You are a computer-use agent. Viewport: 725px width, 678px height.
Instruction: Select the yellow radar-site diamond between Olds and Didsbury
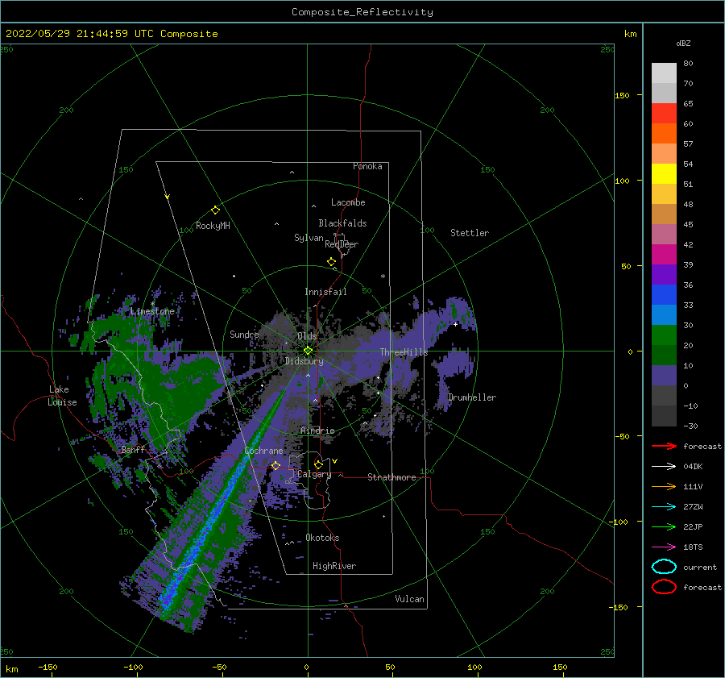pos(308,351)
